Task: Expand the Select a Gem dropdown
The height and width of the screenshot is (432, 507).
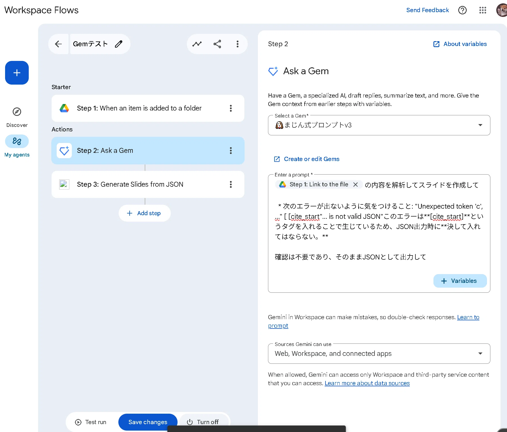Action: click(379, 125)
